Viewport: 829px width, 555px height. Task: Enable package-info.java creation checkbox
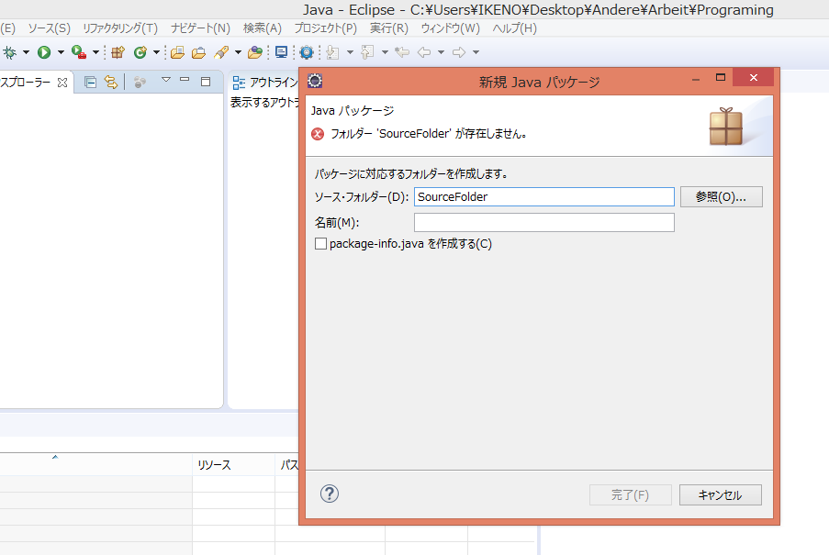pyautogui.click(x=320, y=243)
